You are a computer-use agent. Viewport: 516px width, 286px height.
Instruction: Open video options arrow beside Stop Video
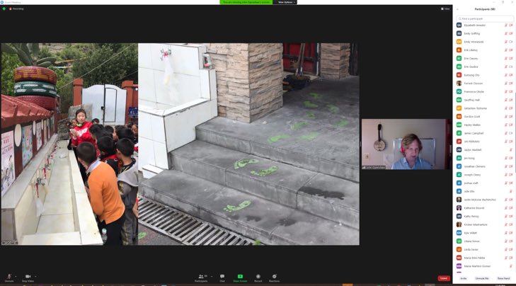(35, 277)
